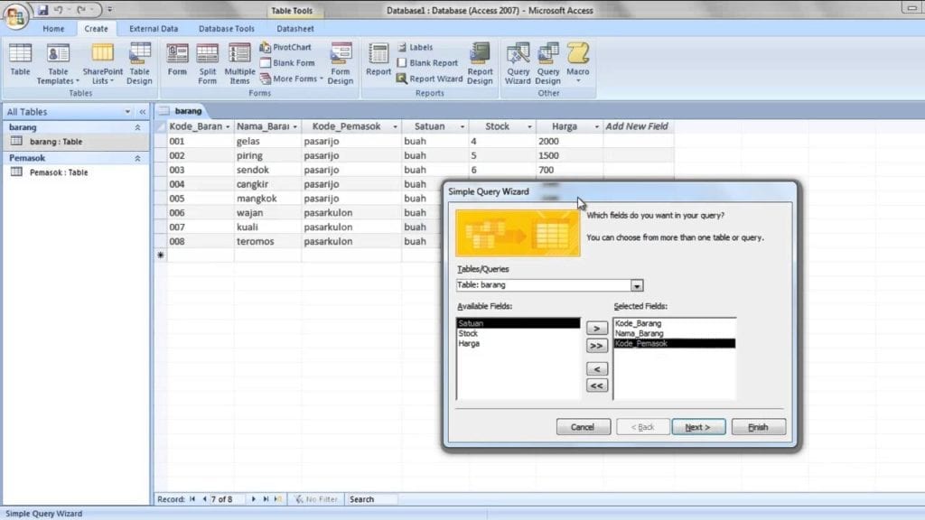The height and width of the screenshot is (520, 925).
Task: Select barang : Table in navigation
Action: point(76,142)
